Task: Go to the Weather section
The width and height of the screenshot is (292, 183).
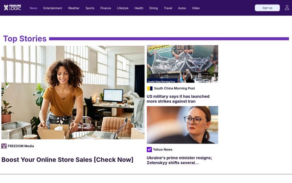Action: point(74,8)
